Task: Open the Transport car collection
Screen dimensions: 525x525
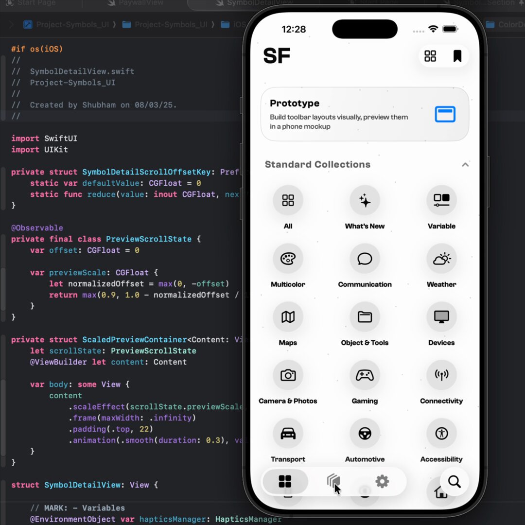Action: pos(288,433)
